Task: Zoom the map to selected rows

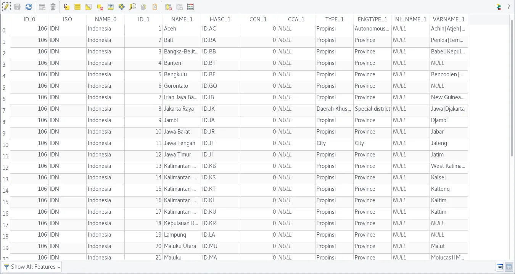Action: [x=132, y=6]
